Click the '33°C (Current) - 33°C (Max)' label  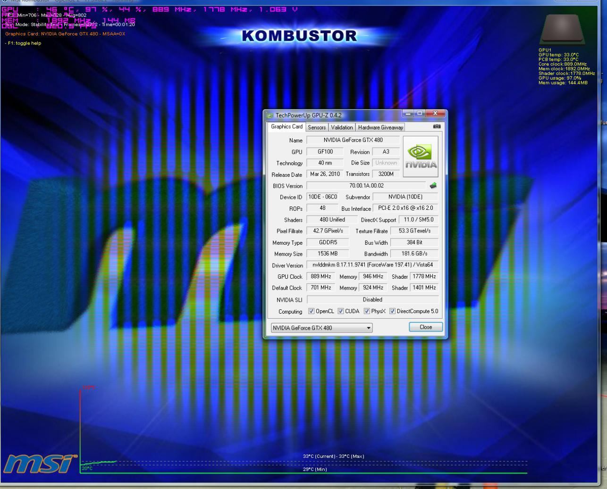tap(333, 456)
